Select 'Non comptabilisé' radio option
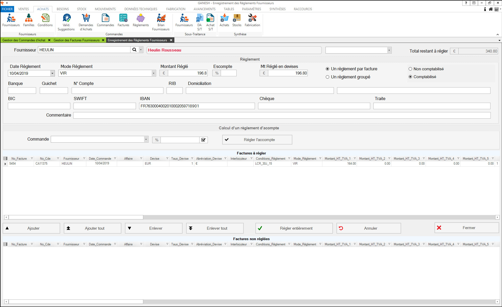The width and height of the screenshot is (502, 307). tap(410, 69)
